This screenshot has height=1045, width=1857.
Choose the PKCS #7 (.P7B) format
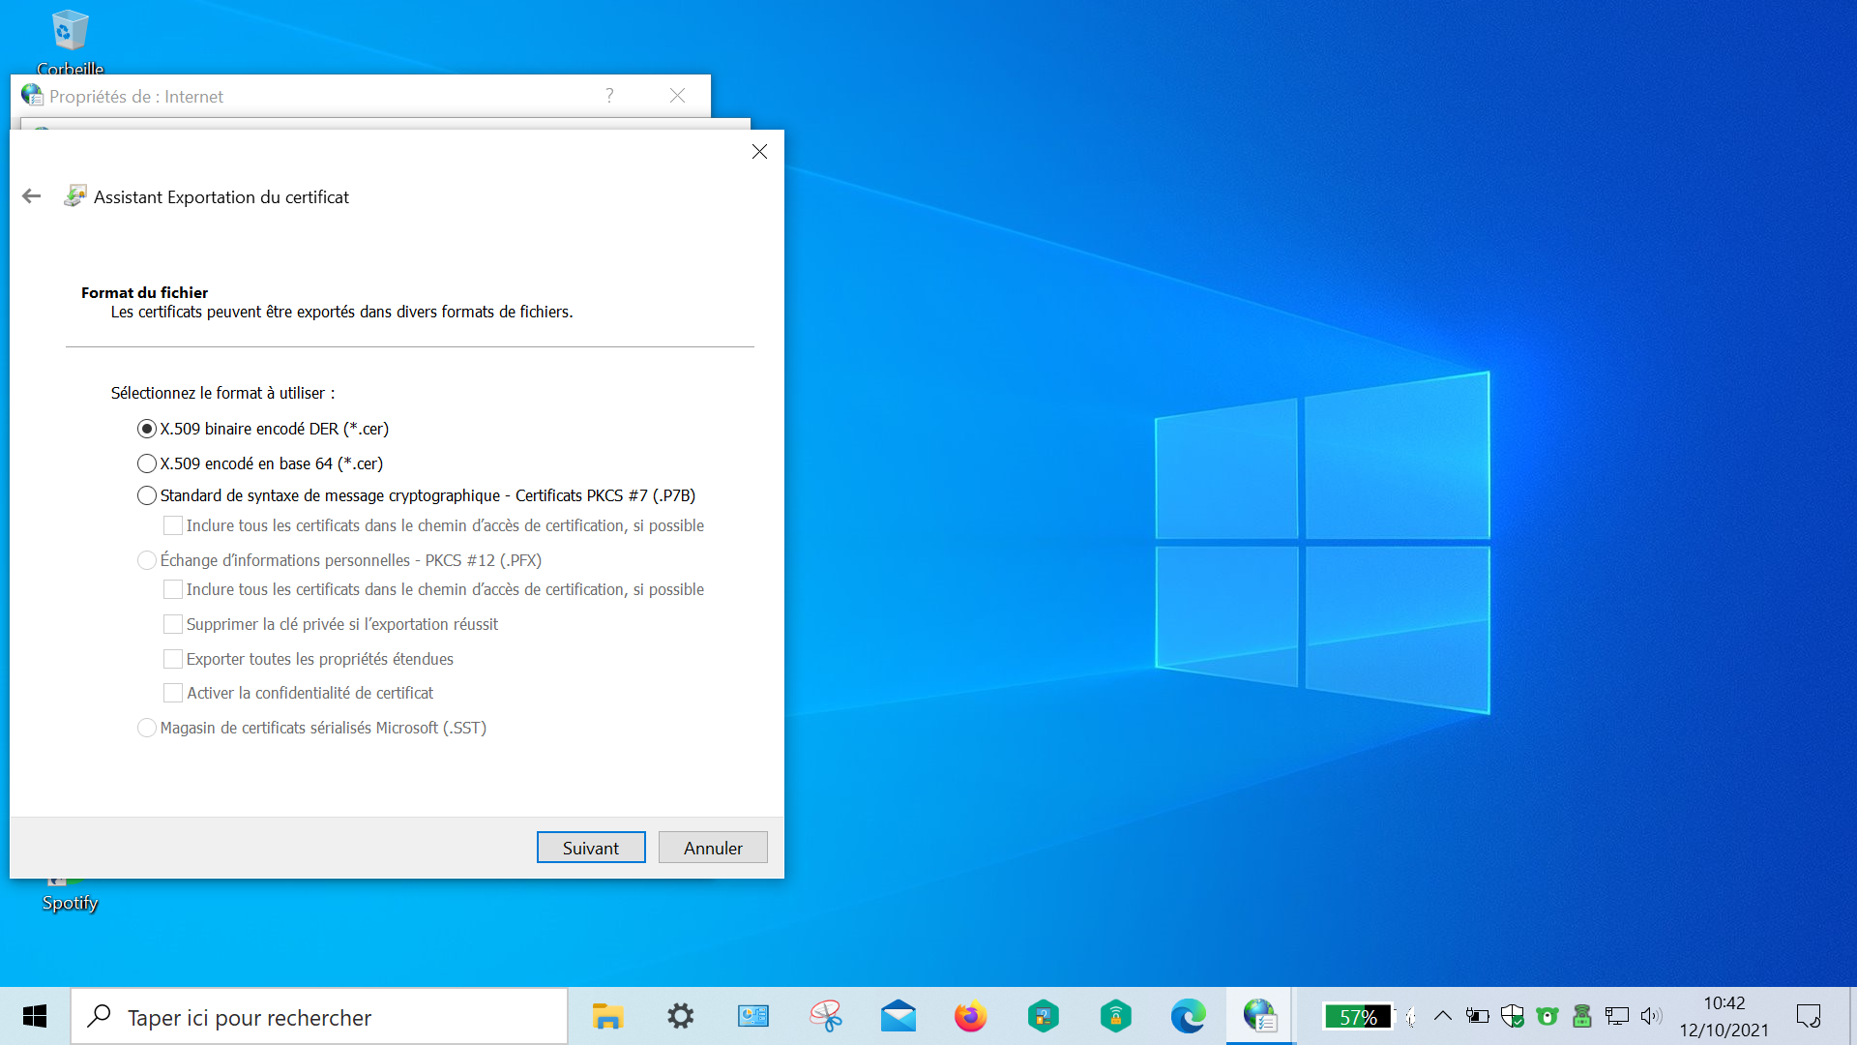pos(147,495)
